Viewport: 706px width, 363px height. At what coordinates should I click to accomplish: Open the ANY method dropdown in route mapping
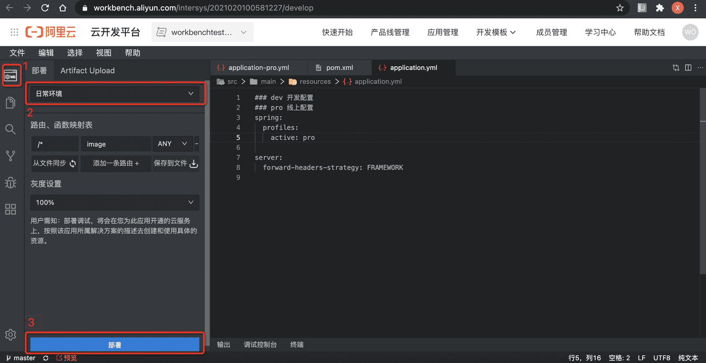[x=172, y=143]
